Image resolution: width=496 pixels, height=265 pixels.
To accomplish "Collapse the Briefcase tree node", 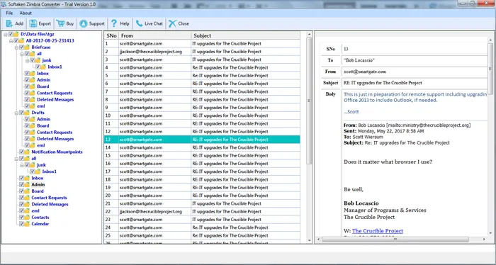I will pos(16,47).
